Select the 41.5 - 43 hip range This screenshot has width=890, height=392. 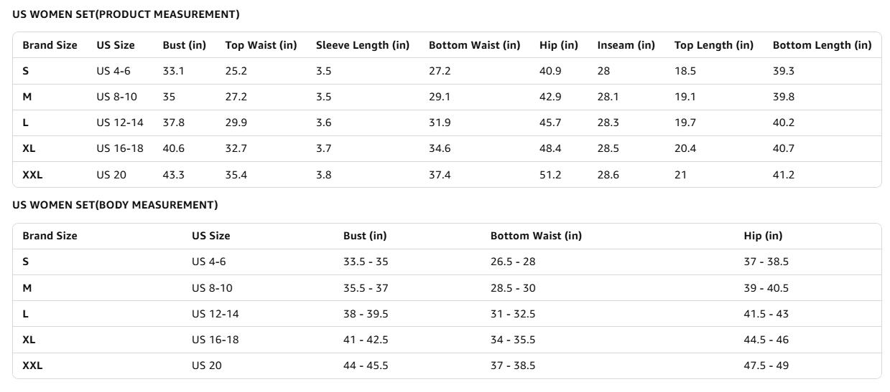[766, 314]
